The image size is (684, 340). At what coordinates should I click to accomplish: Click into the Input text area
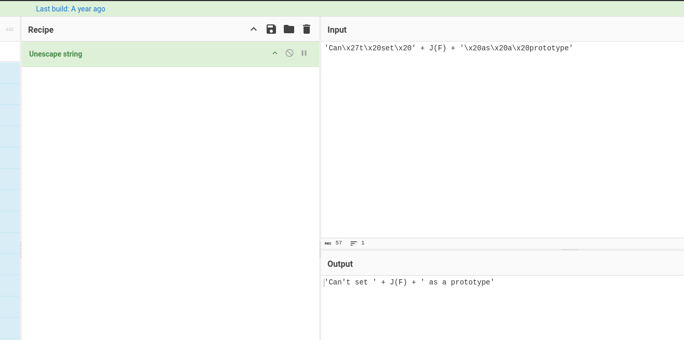[503, 139]
